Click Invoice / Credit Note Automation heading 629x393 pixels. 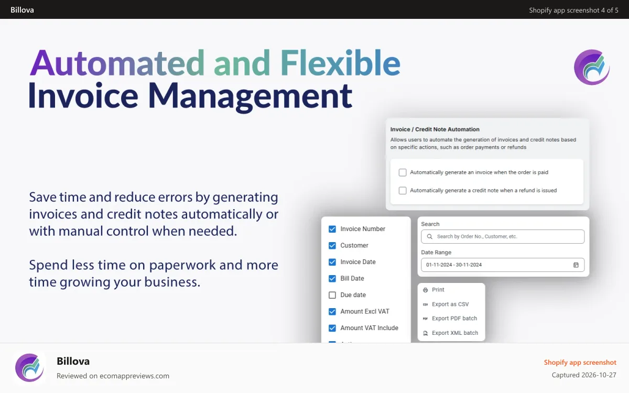[435, 129]
